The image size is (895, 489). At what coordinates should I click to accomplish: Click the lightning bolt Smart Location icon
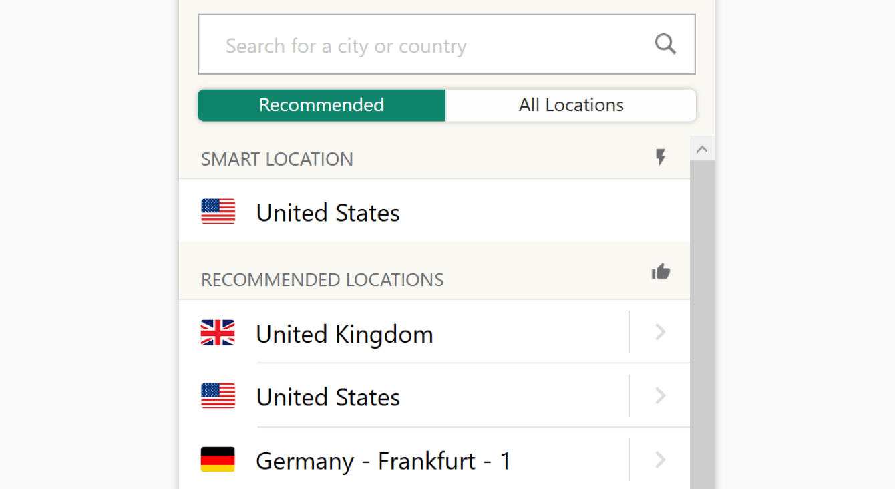661,158
